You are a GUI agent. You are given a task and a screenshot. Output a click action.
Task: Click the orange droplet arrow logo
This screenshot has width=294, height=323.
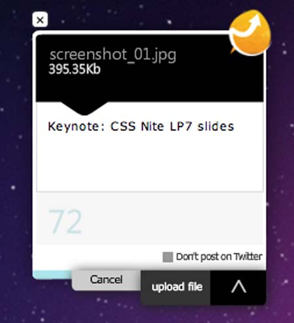pyautogui.click(x=250, y=32)
